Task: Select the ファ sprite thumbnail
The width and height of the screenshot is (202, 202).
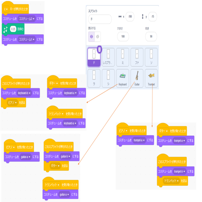Action: pos(137,57)
